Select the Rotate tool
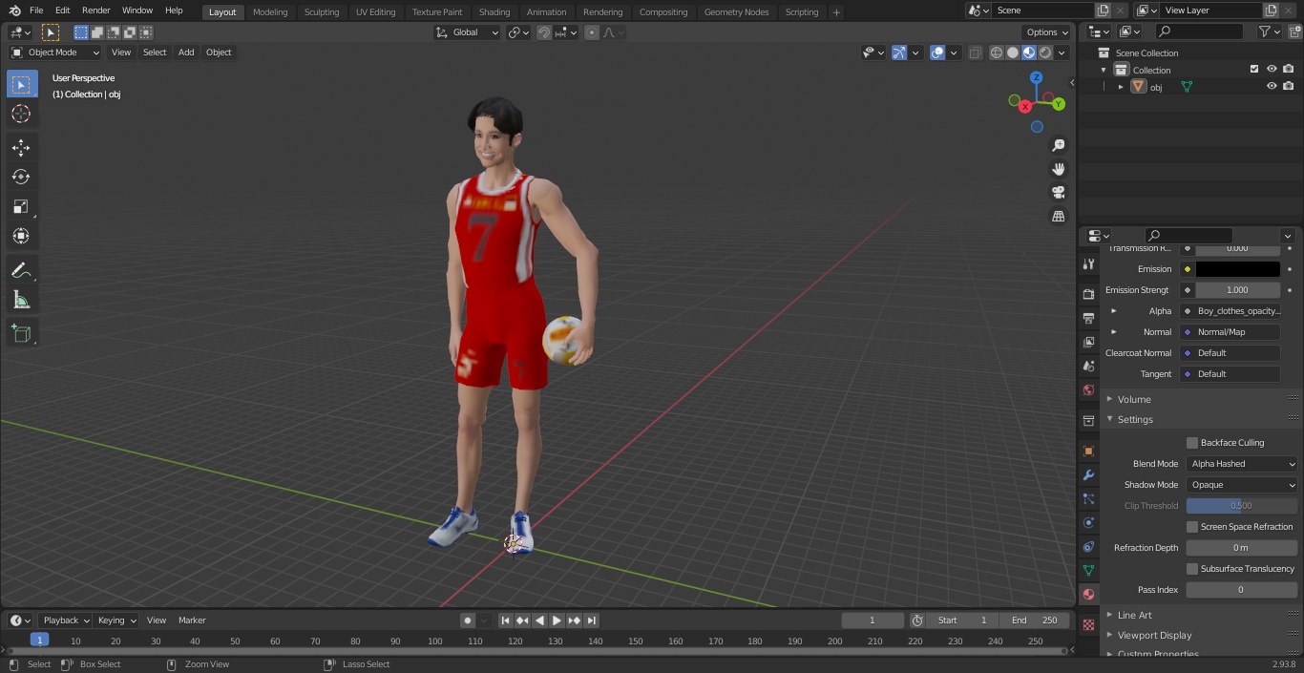The image size is (1304, 673). [21, 177]
